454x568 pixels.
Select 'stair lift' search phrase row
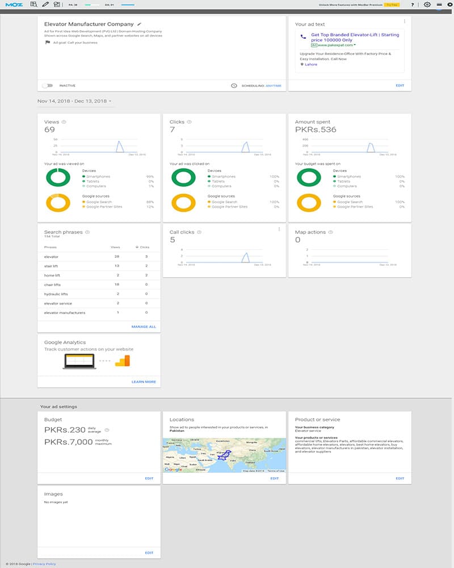(99, 266)
